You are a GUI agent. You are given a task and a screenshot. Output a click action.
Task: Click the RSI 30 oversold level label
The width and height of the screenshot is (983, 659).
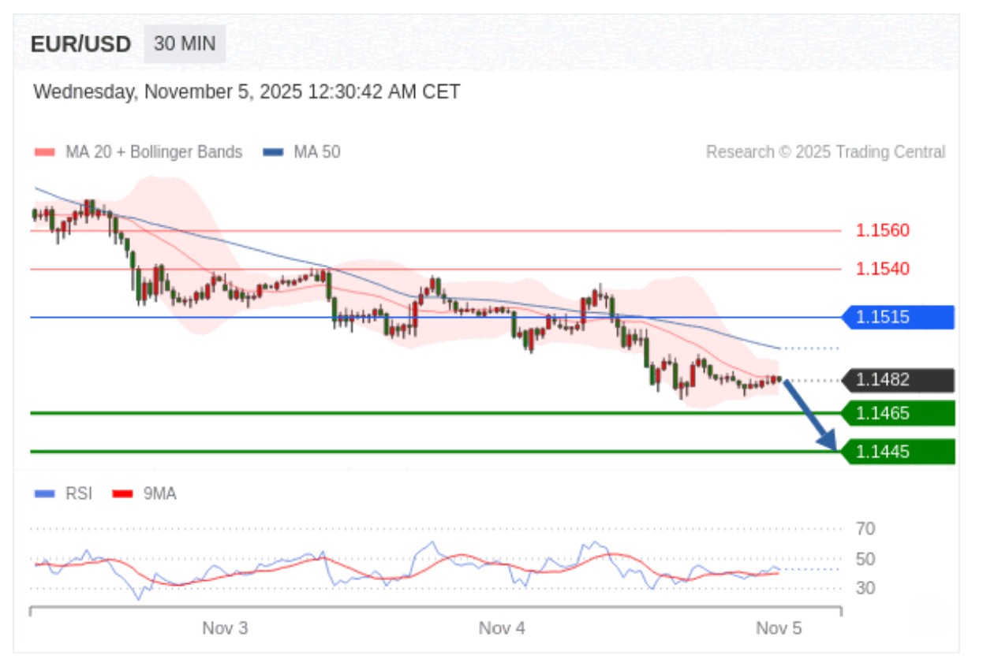(865, 588)
